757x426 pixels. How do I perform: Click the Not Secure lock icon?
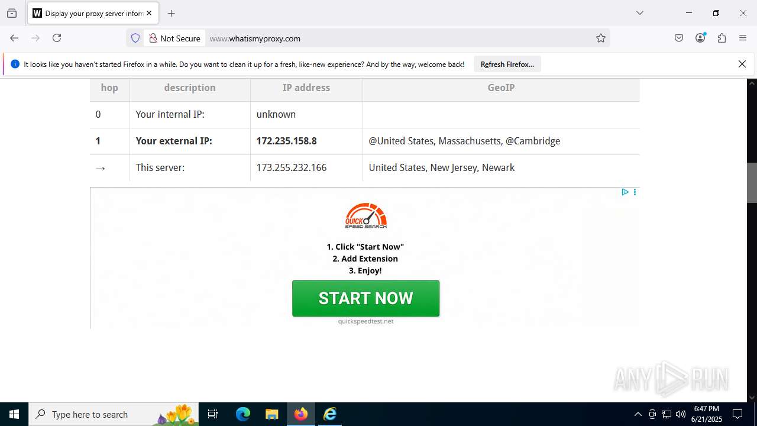pyautogui.click(x=153, y=38)
